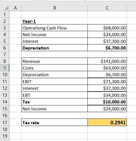
Task: Select row 7 header
Action: pyautogui.click(x=4, y=55)
